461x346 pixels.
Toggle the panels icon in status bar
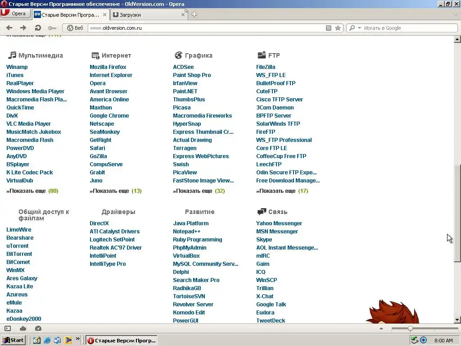[x=8, y=328]
